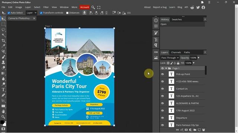This screenshot has width=238, height=133.
Task: Switch to the Channels tab
Action: point(176,52)
